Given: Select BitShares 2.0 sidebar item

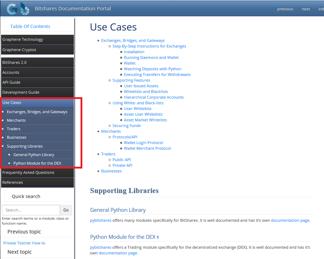Looking at the screenshot, I should point(37,62).
